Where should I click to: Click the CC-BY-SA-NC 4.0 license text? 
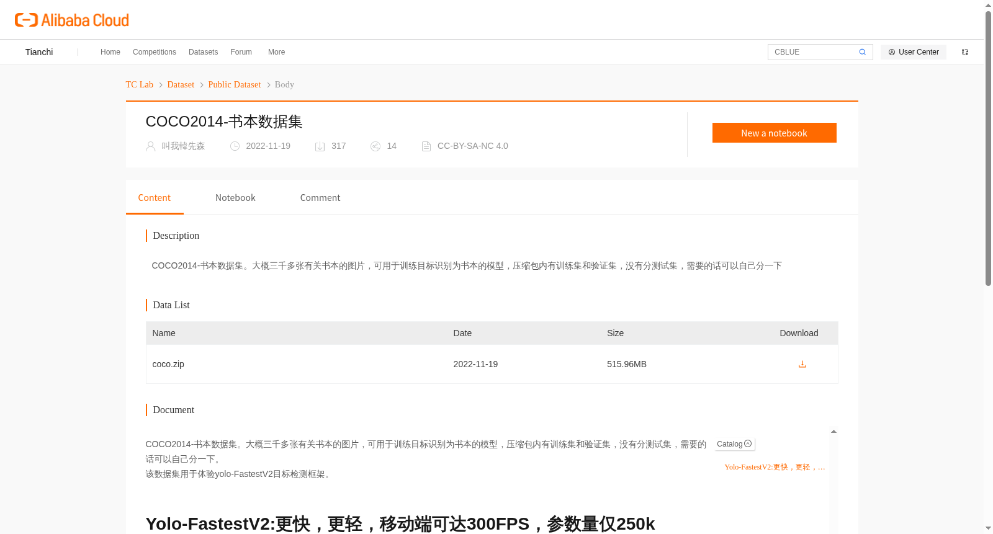click(473, 146)
